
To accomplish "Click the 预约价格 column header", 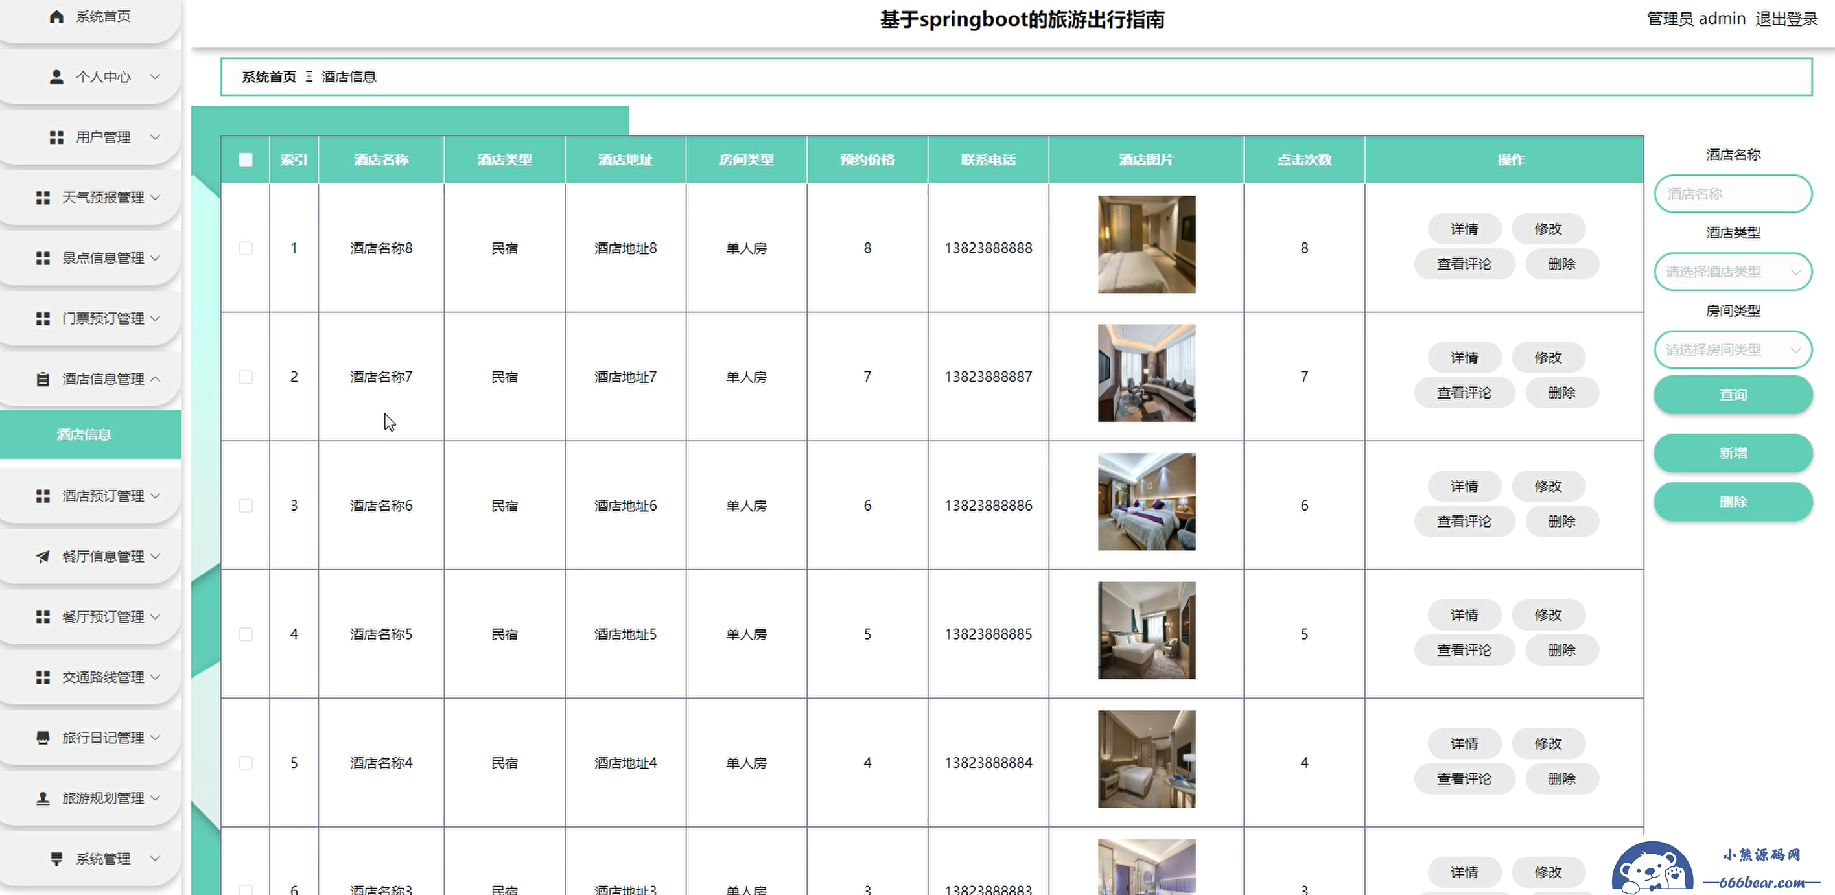I will coord(868,159).
